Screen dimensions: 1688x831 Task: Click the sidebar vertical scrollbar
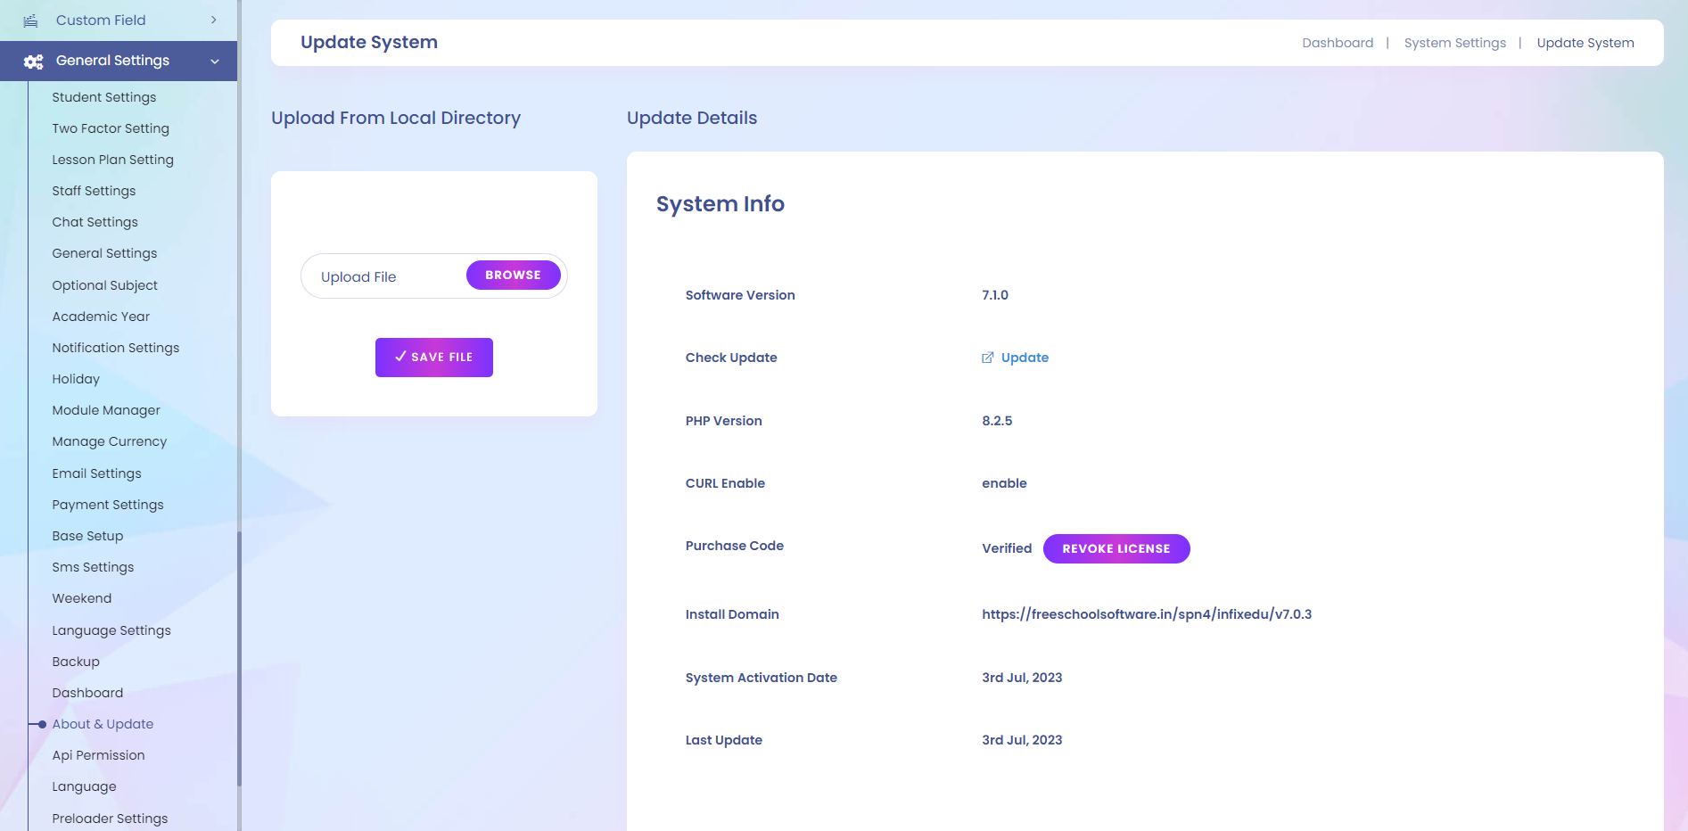239,658
